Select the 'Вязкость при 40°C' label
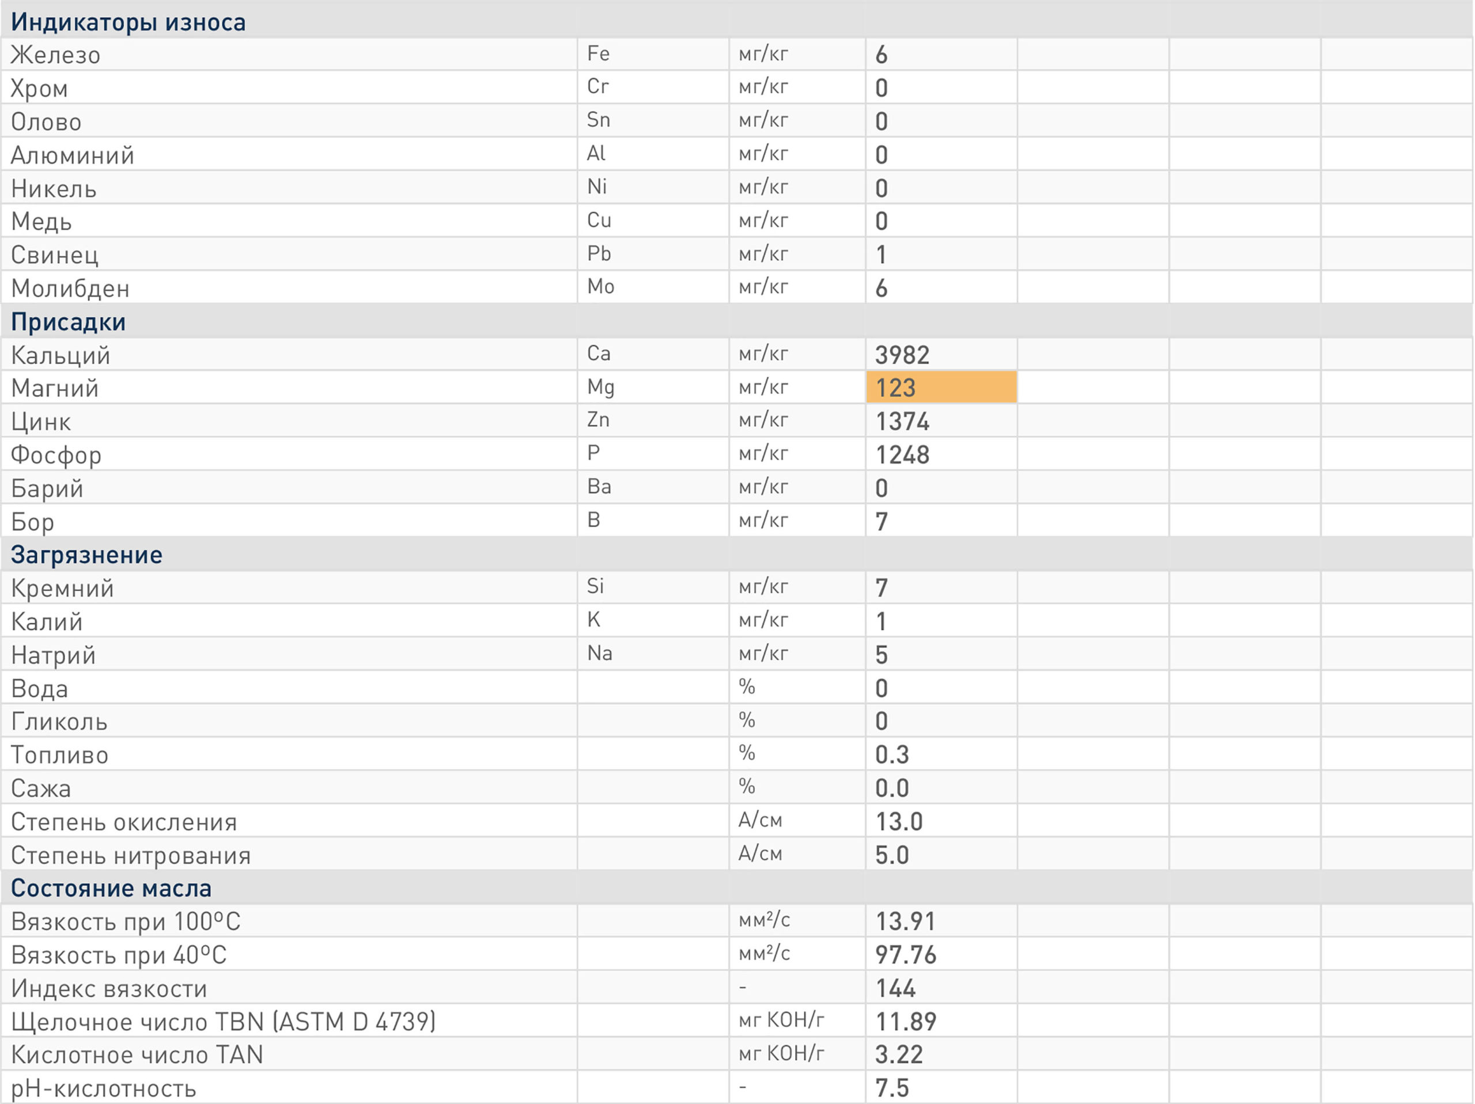Image resolution: width=1475 pixels, height=1104 pixels. [119, 955]
